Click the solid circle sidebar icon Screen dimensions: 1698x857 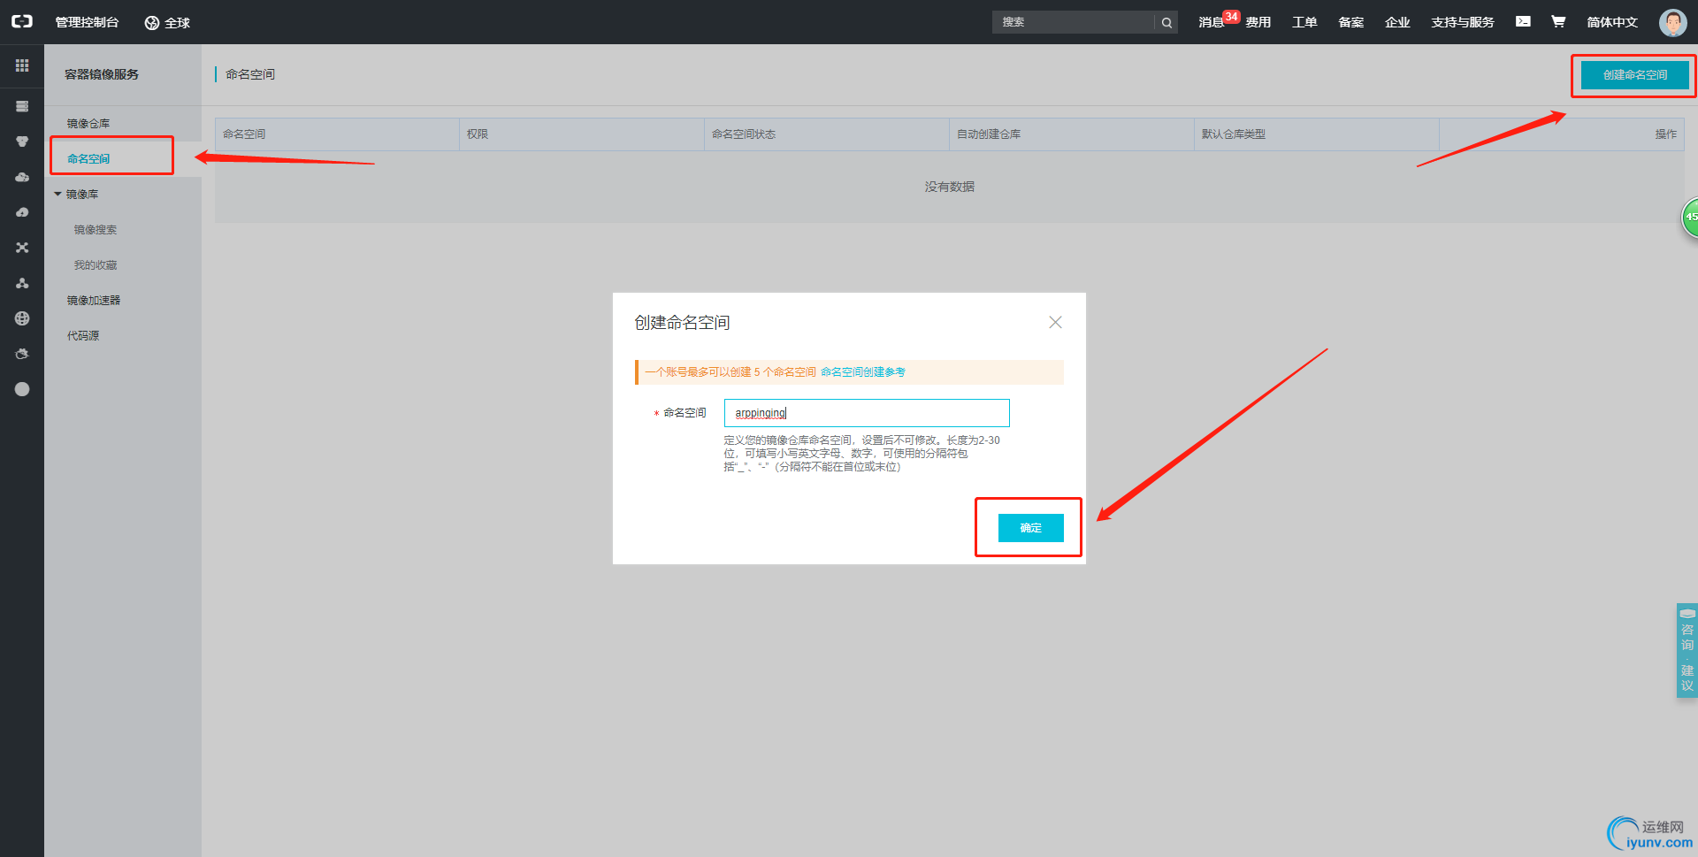click(x=22, y=389)
